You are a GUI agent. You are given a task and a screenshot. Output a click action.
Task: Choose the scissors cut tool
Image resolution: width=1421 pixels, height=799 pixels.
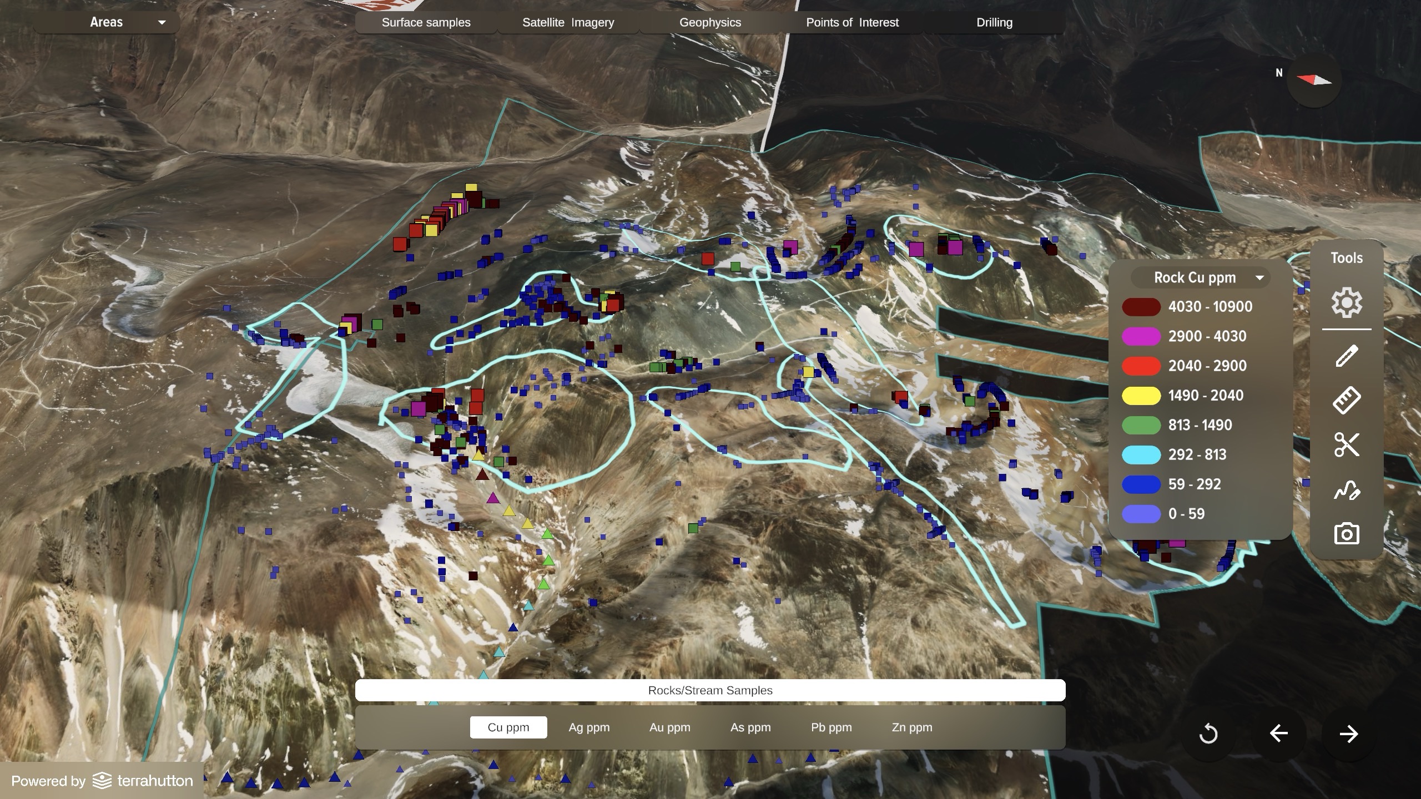coord(1346,445)
